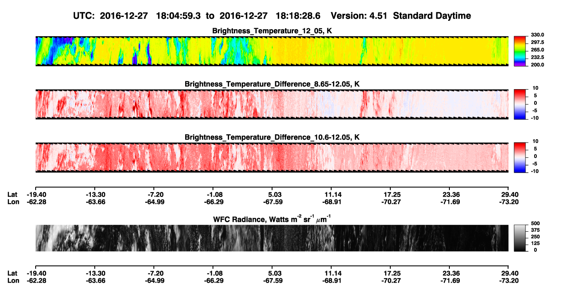Click the Brightness Temperature 12.05 image strip
Screen dimensions: 565x290
pos(272,51)
